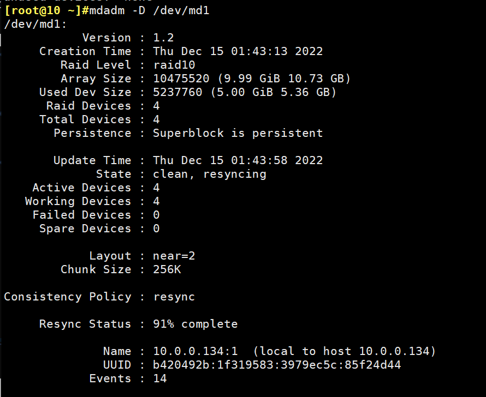This screenshot has height=397, width=486.
Task: Click the raid10 Raid Level value
Action: coord(174,65)
